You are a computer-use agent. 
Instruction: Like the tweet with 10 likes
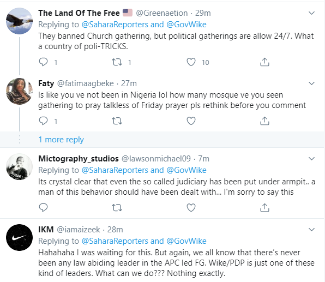191,62
